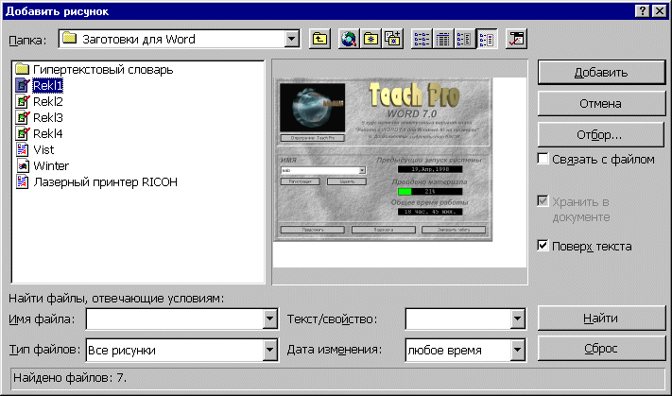This screenshot has height=396, width=672.
Task: Expand the Папка folder dropdown
Action: [x=291, y=40]
